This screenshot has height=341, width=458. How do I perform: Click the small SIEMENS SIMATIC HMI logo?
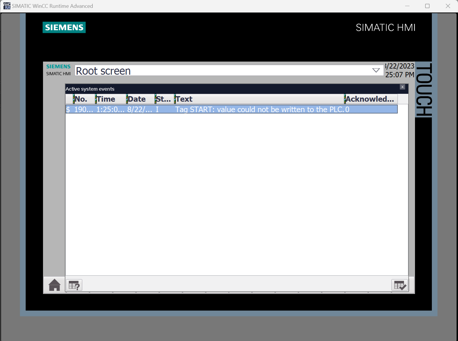tap(58, 70)
